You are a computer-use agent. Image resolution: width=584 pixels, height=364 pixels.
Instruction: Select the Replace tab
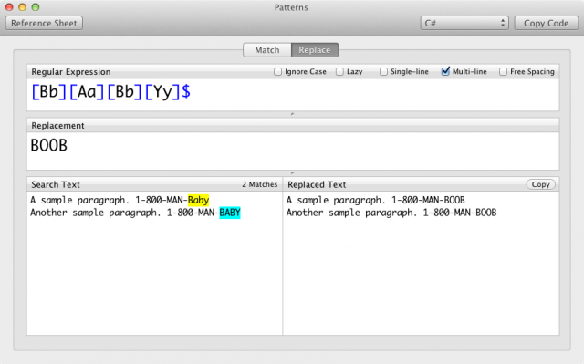(315, 50)
